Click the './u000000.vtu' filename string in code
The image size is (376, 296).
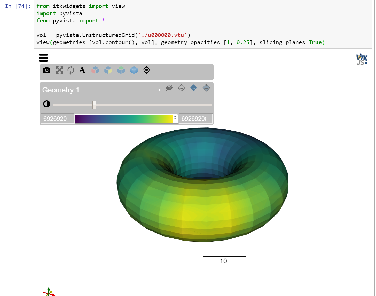coord(163,35)
